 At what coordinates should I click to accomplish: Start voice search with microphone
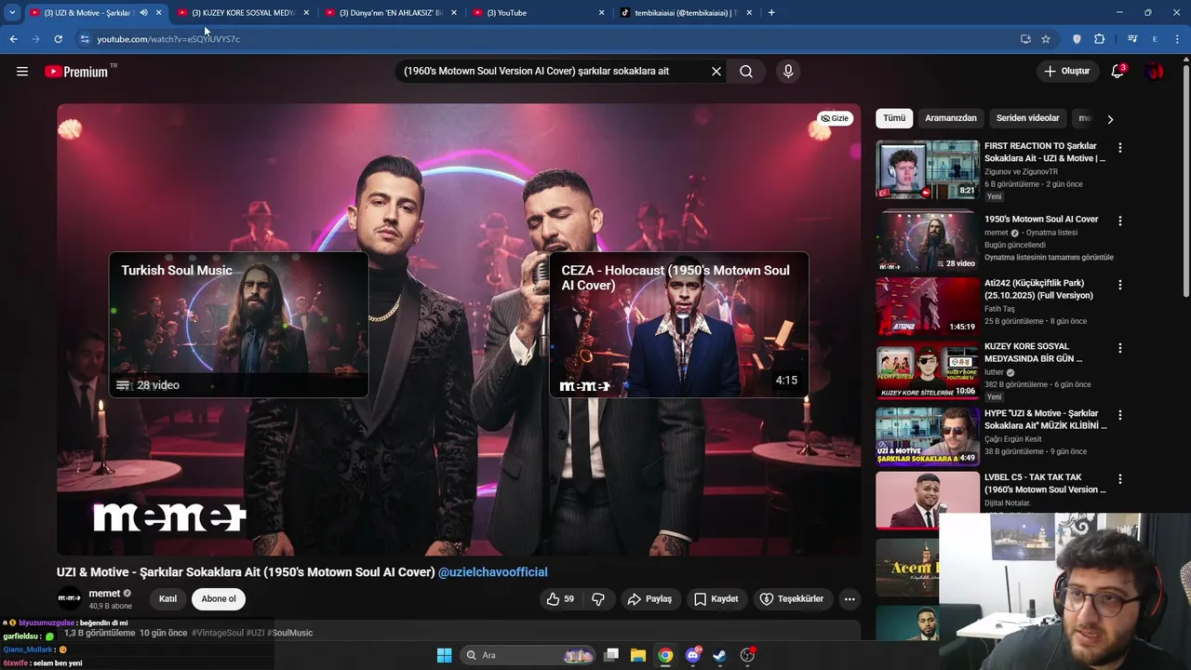click(788, 71)
